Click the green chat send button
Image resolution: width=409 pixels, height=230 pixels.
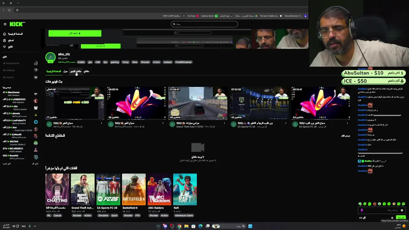tap(401, 218)
